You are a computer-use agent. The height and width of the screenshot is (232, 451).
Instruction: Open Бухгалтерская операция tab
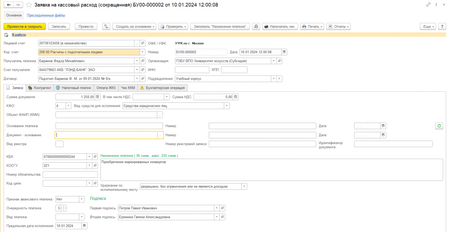(x=163, y=87)
